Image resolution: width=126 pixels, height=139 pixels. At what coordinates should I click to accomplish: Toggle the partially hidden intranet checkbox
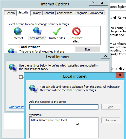click(21, 77)
